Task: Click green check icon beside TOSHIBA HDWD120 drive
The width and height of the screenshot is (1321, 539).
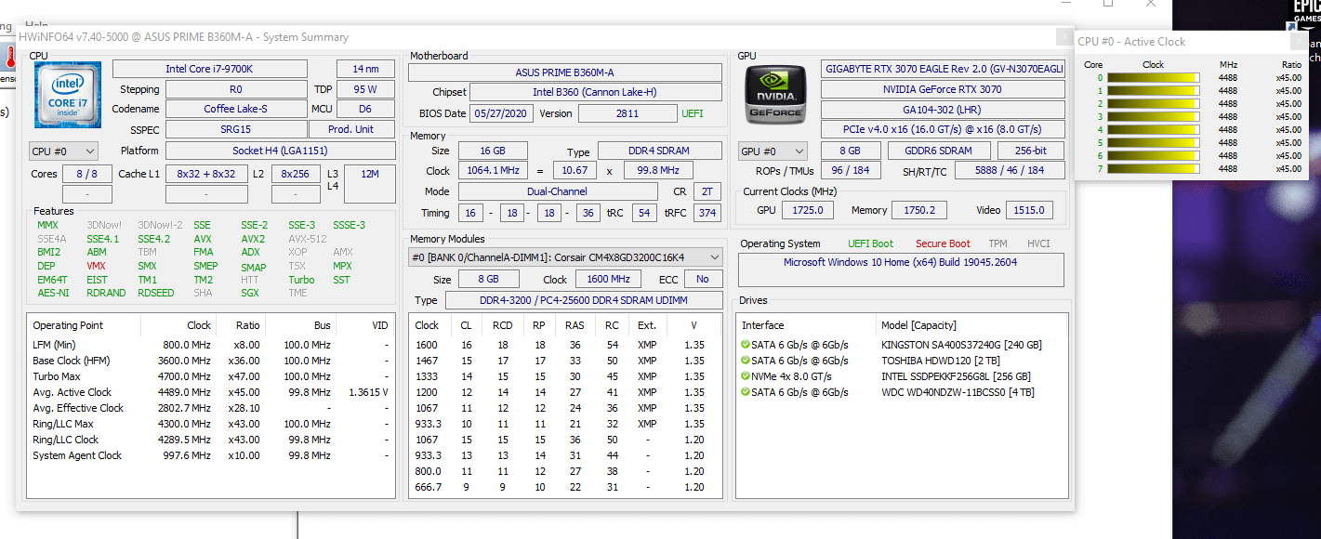Action: (x=746, y=361)
